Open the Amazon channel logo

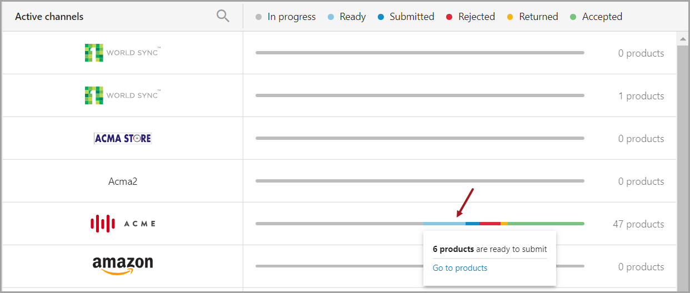(x=123, y=265)
